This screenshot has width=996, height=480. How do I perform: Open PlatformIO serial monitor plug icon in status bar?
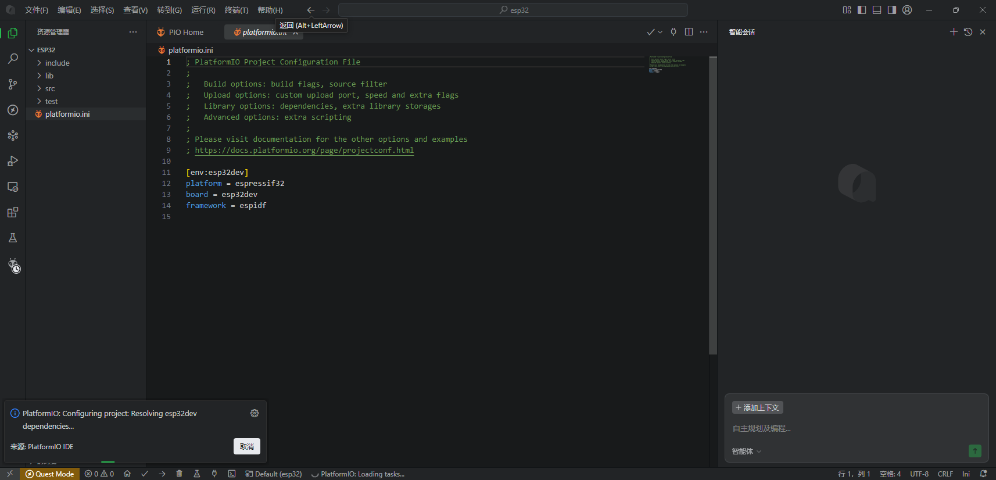[214, 474]
